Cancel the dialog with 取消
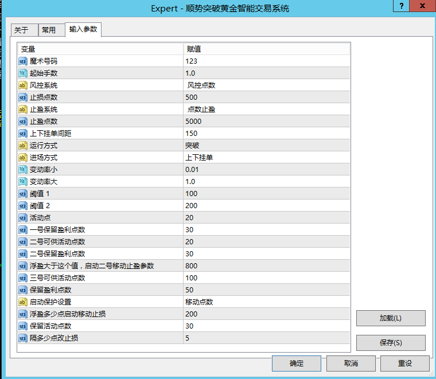This screenshot has width=436, height=379. click(351, 364)
